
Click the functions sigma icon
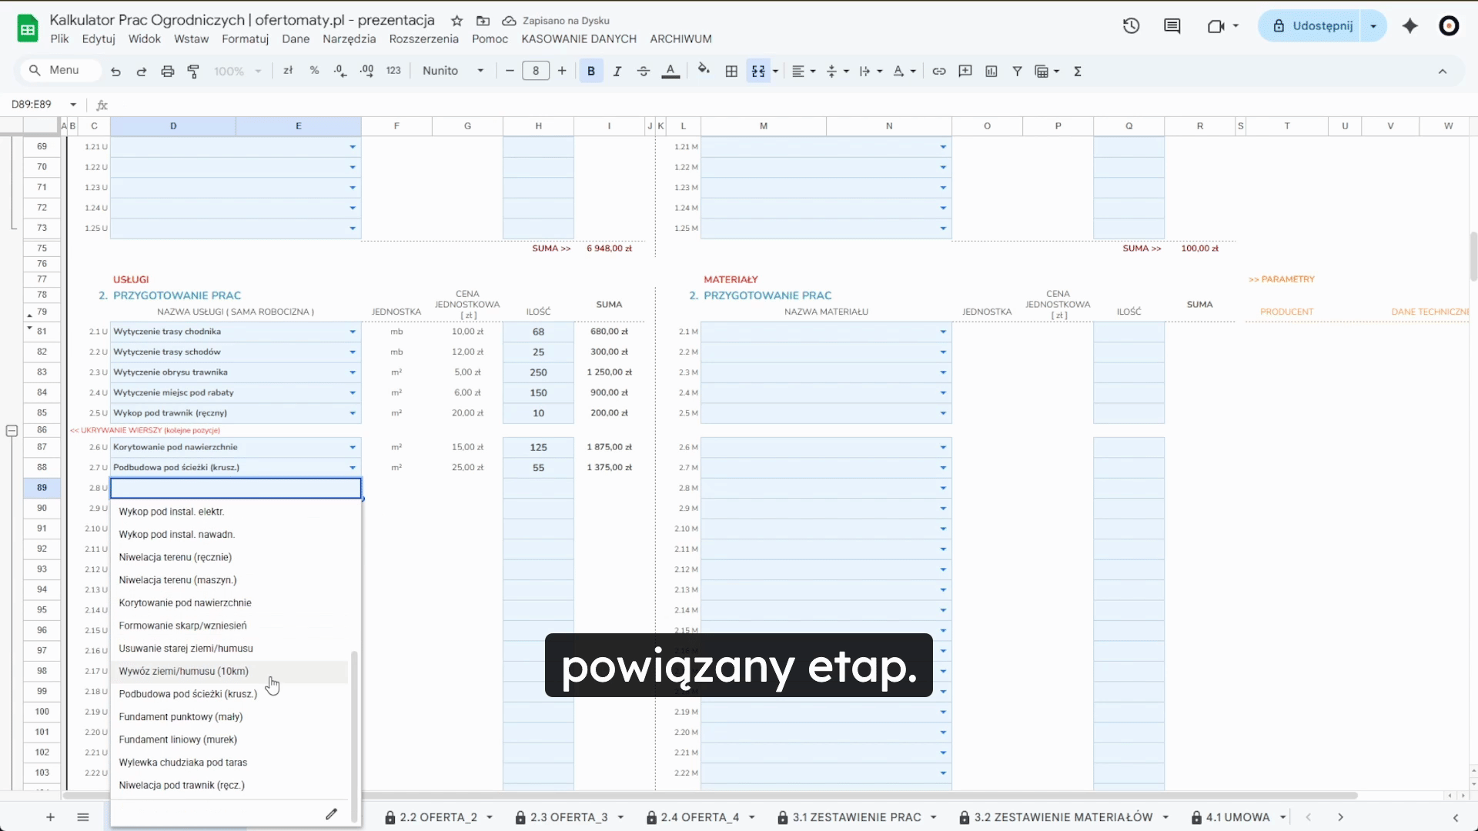tap(1078, 71)
